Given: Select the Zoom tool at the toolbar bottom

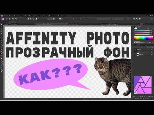Looking at the screenshot, I should point(2,72).
